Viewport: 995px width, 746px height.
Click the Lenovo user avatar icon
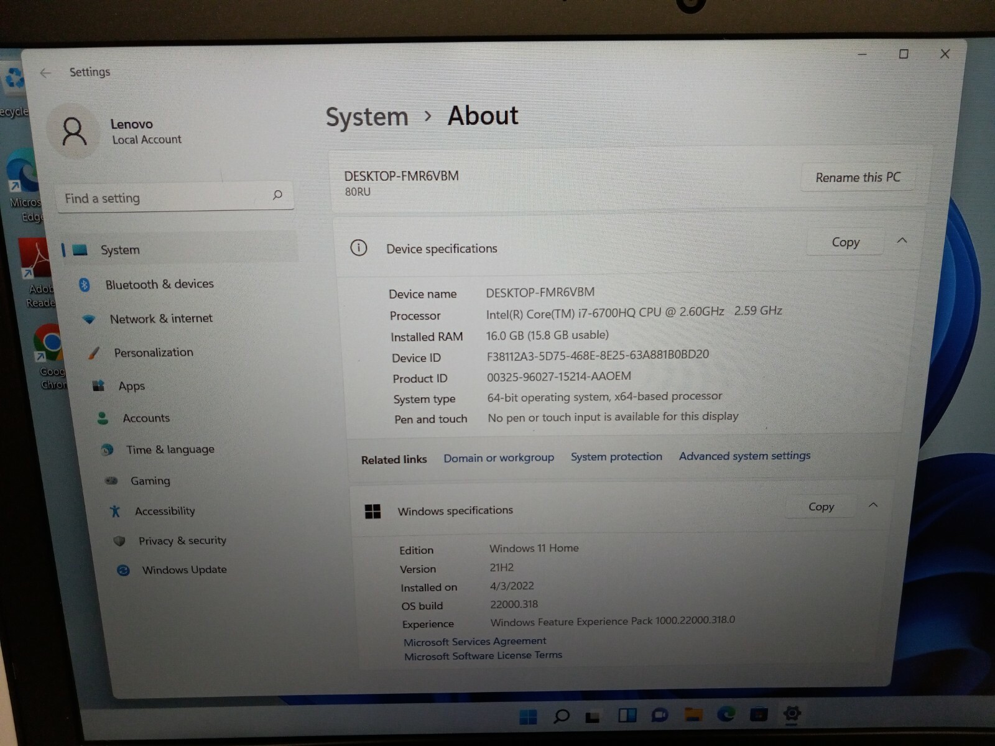[x=73, y=132]
